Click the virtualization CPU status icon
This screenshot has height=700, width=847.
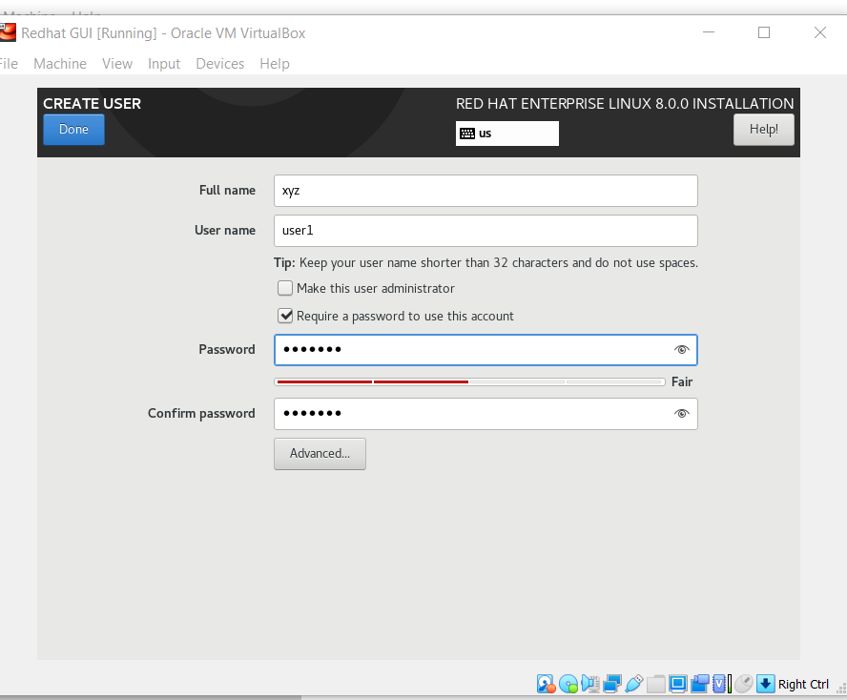[722, 684]
